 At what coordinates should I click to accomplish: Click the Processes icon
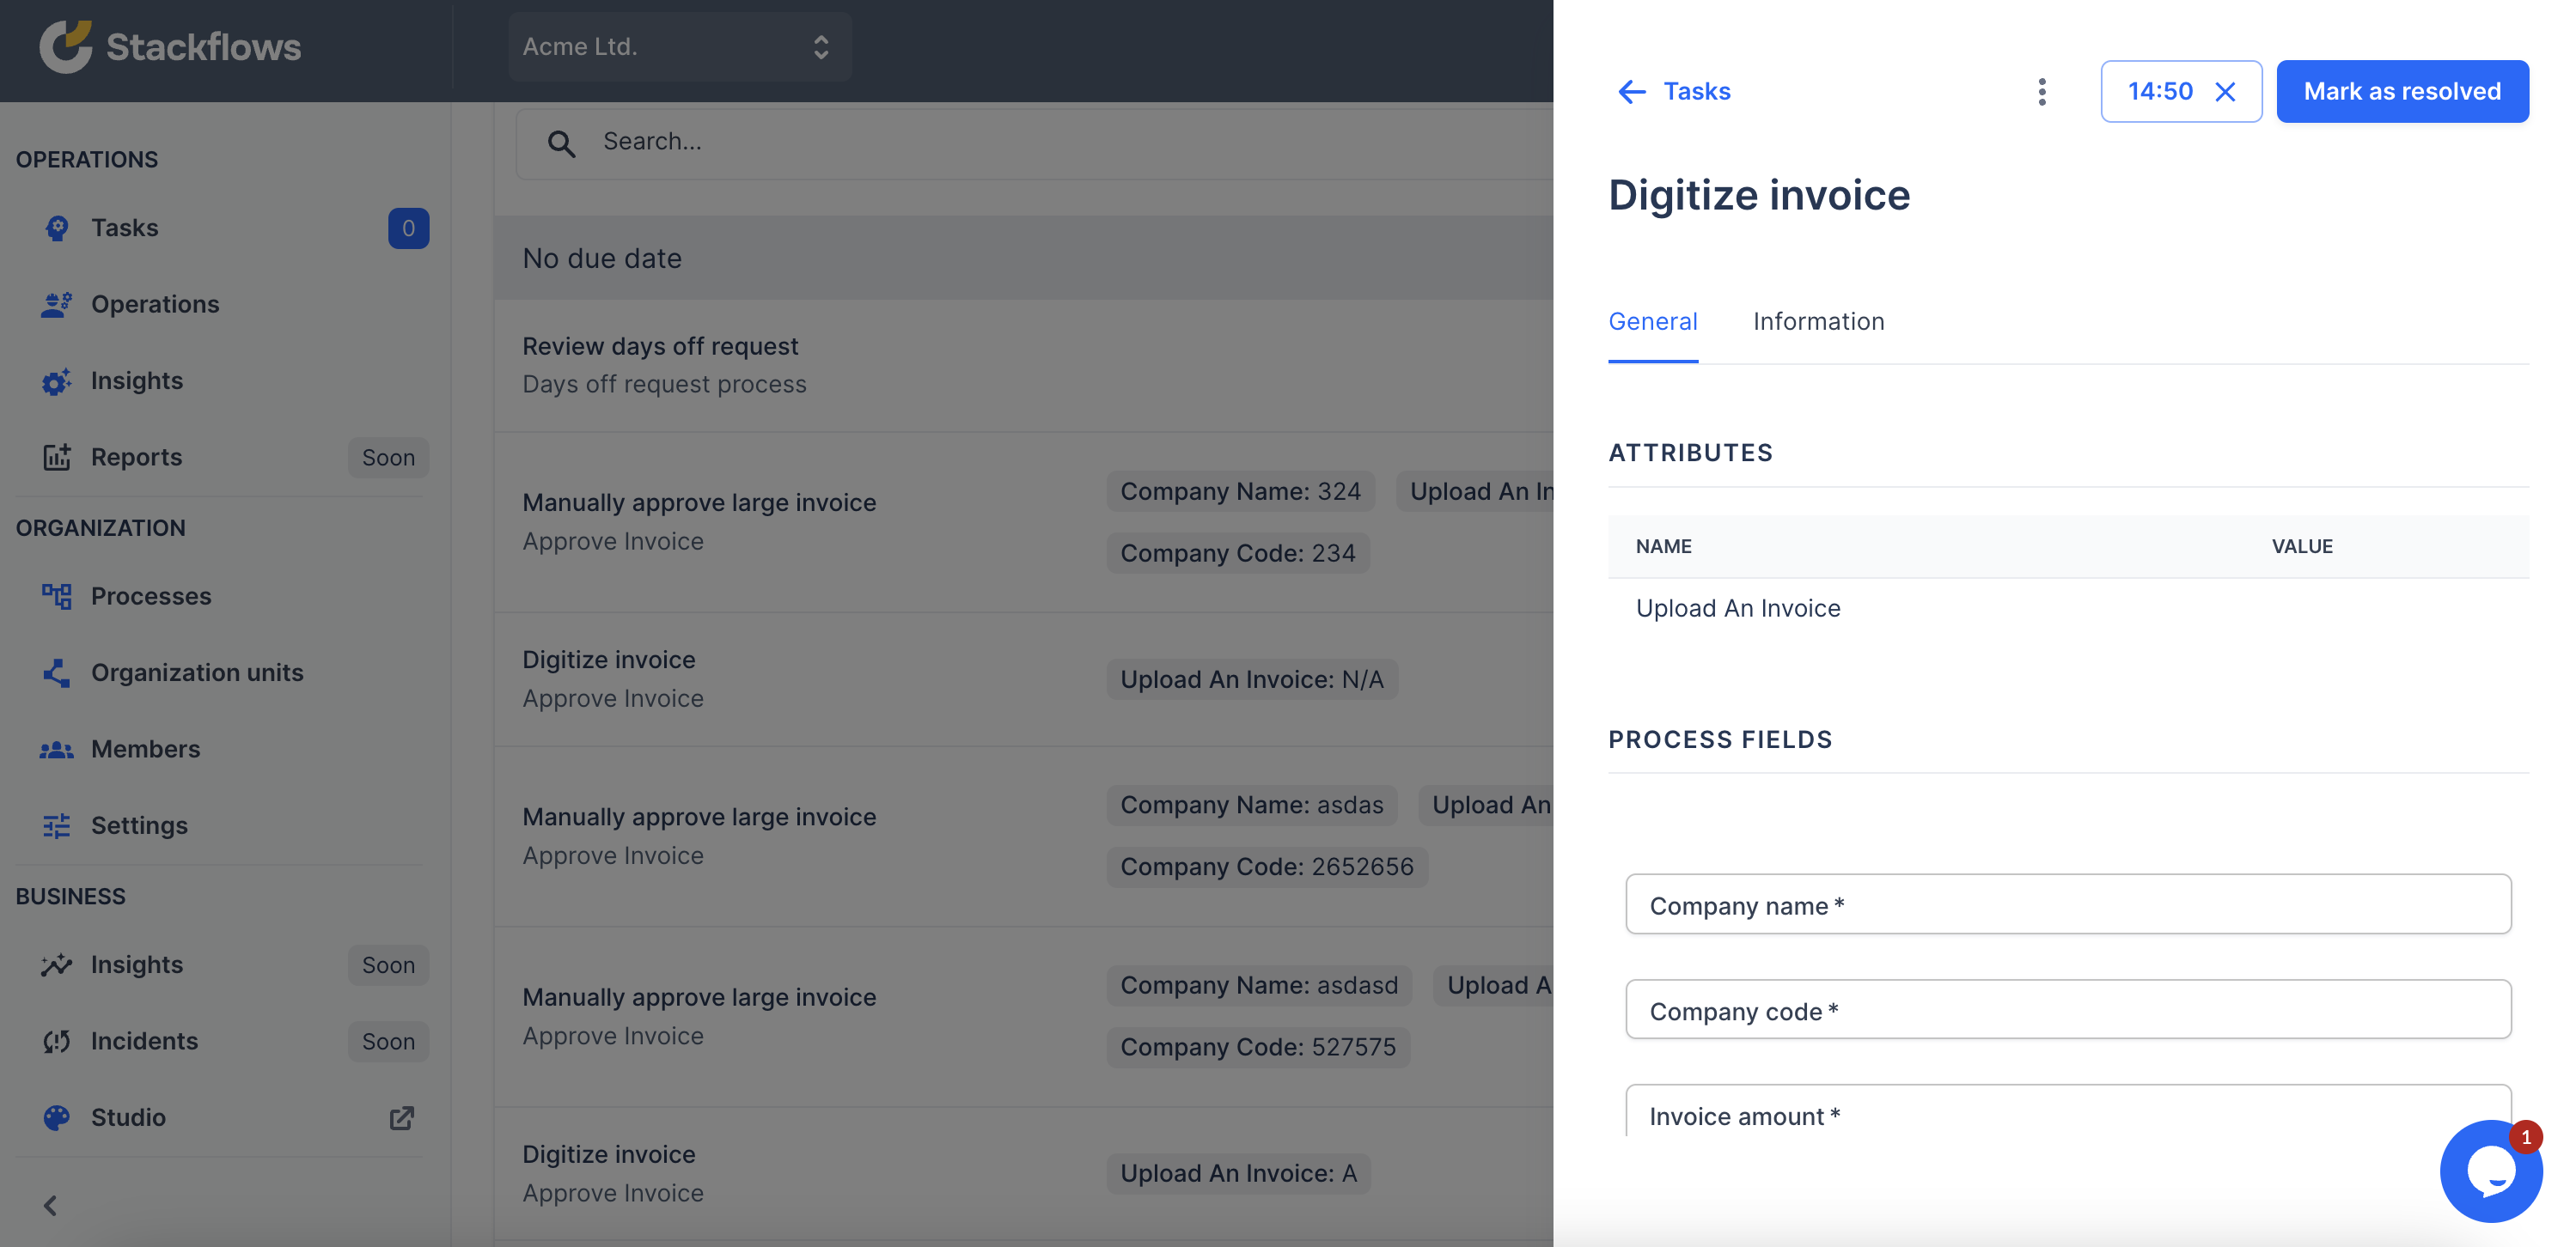click(56, 595)
